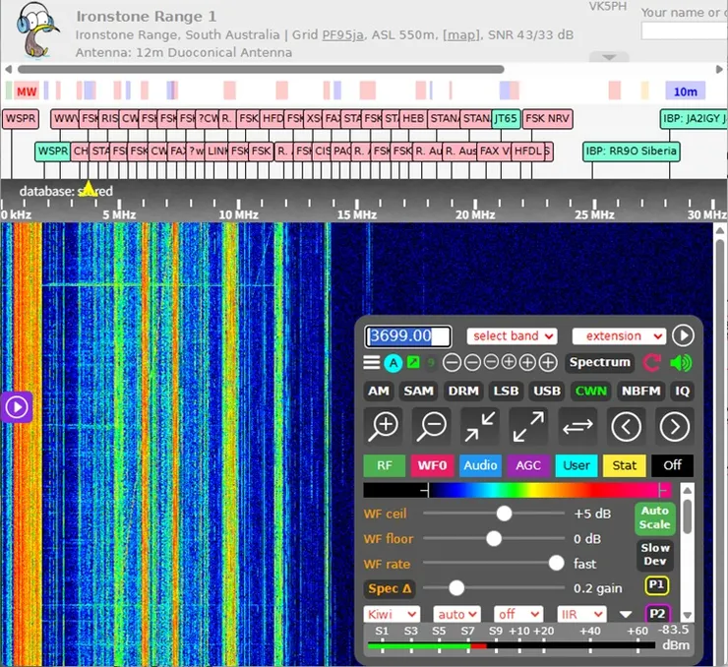Screen dimensions: 728x667
Task: Open the [map] link in header
Action: tap(460, 35)
